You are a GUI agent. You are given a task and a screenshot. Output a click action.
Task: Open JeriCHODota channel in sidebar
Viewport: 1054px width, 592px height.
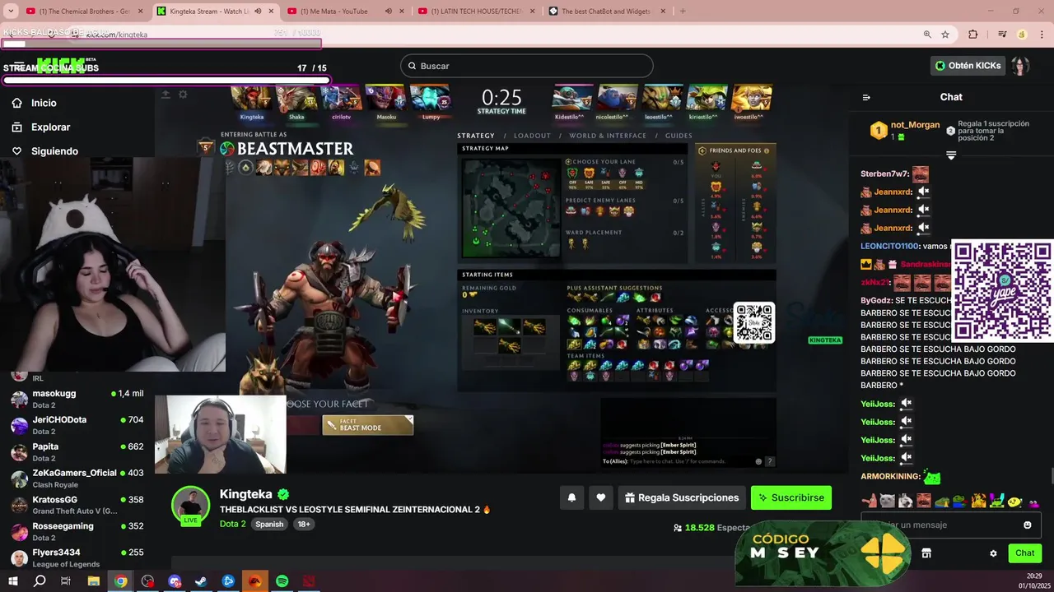[x=77, y=425]
